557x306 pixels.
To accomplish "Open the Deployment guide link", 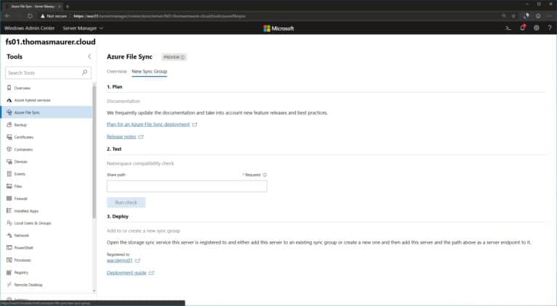I will coord(126,273).
